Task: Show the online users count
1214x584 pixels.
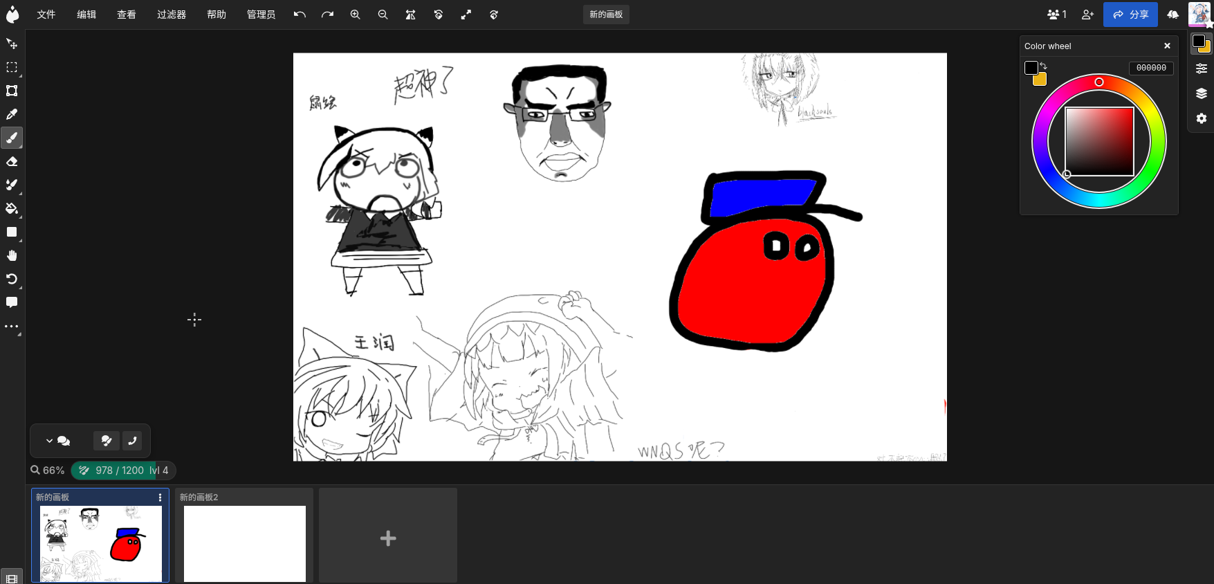Action: tap(1057, 15)
